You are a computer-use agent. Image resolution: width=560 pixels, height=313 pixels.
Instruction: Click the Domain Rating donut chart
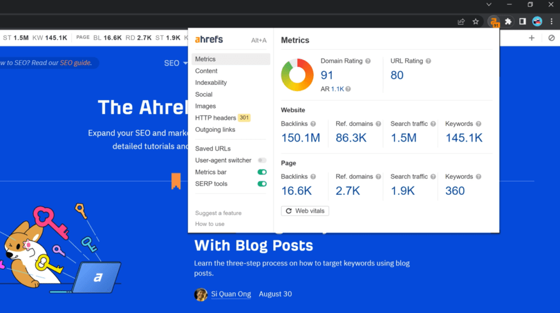click(297, 74)
